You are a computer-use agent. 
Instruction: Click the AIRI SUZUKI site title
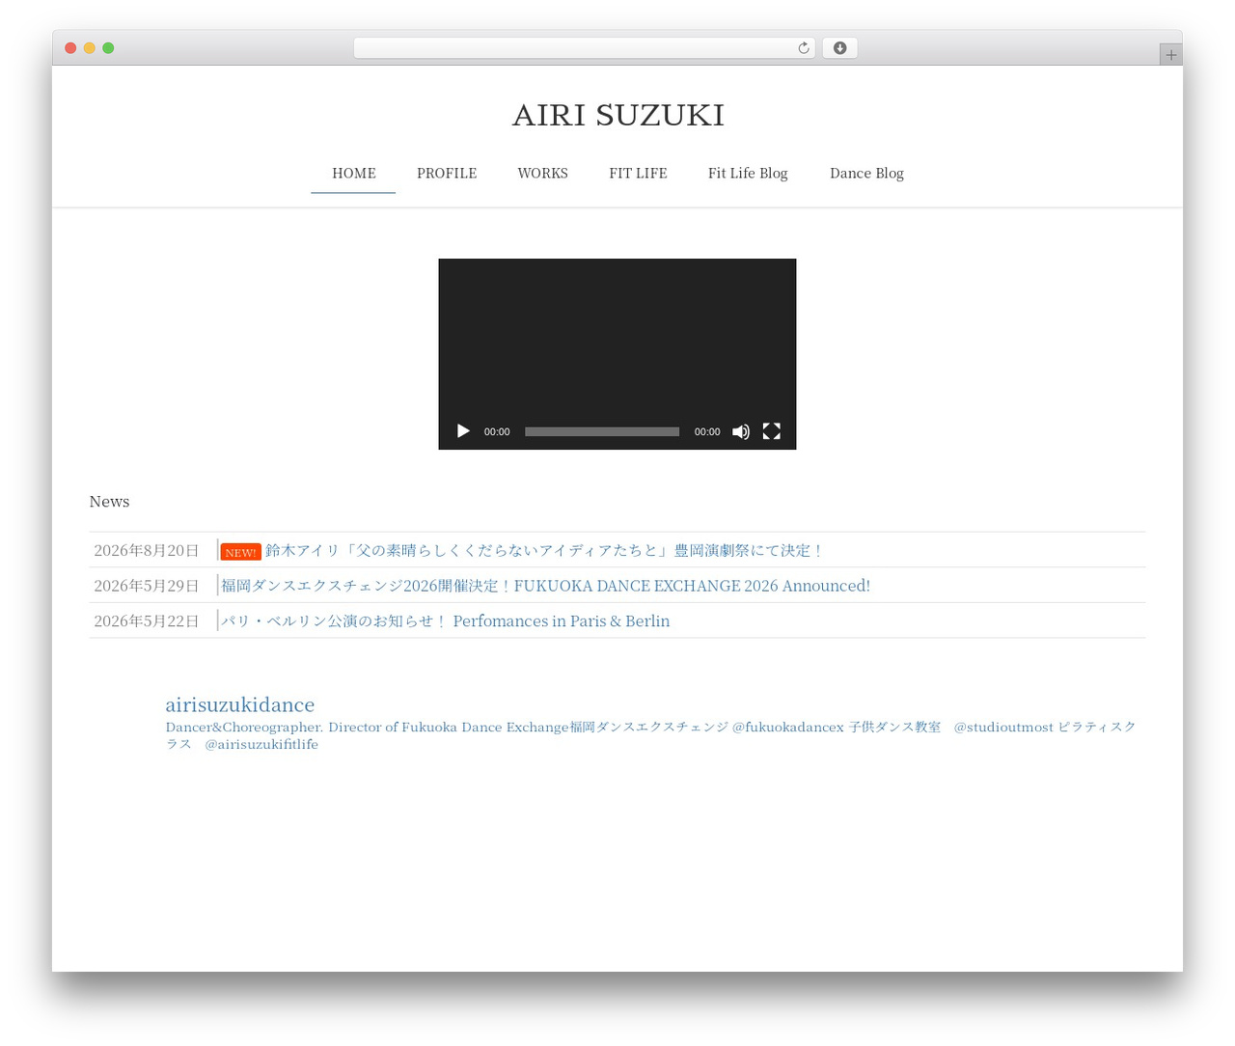coord(617,115)
